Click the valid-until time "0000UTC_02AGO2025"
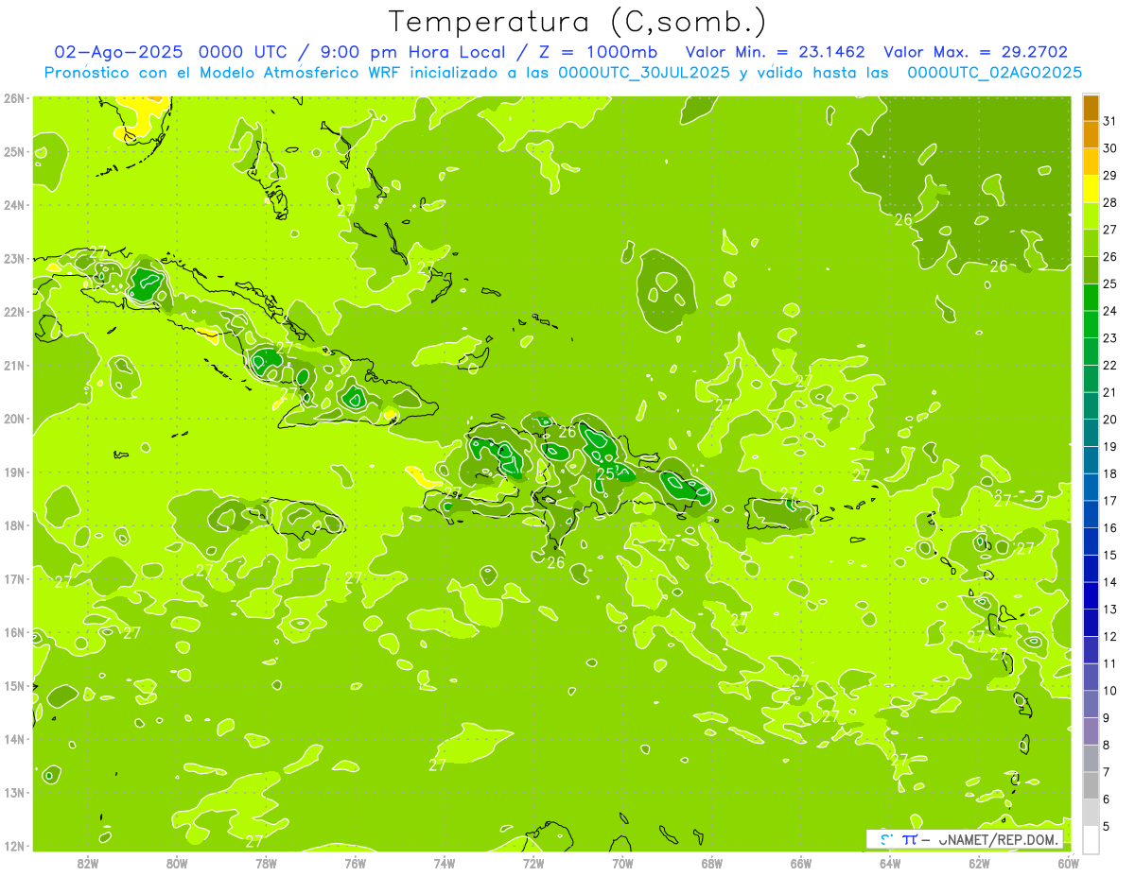The height and width of the screenshot is (876, 1135). pos(994,73)
